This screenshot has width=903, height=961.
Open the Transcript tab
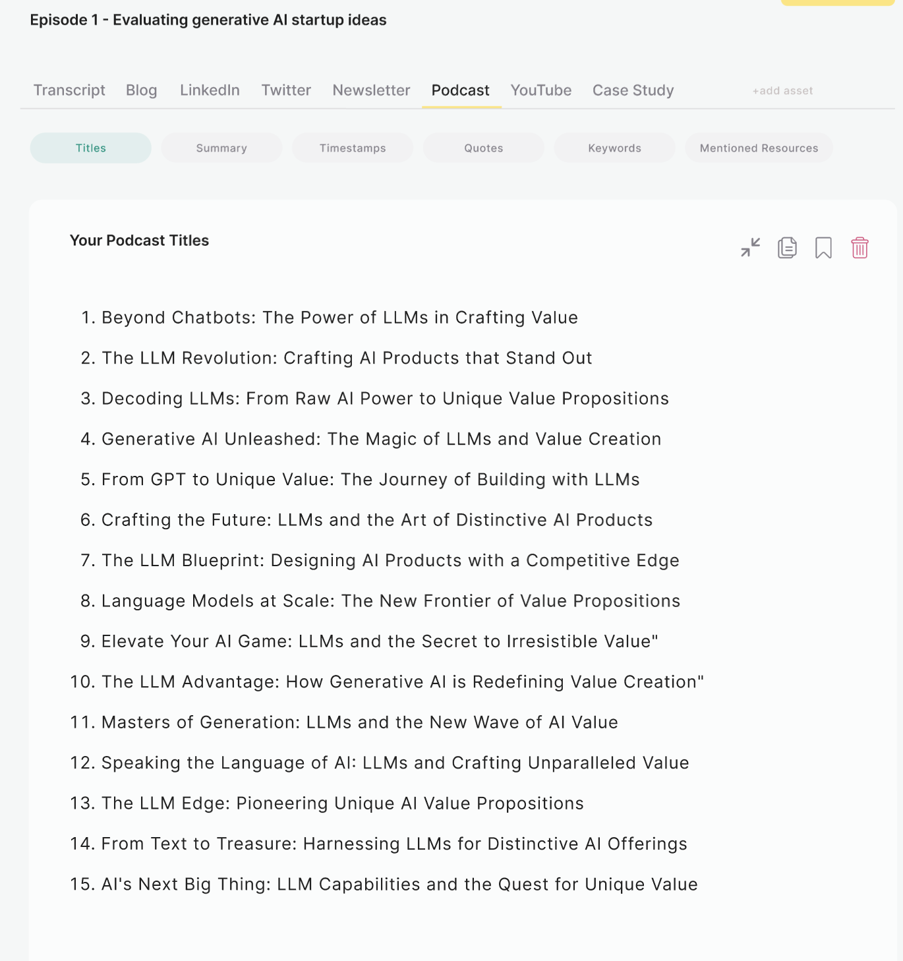(x=69, y=90)
